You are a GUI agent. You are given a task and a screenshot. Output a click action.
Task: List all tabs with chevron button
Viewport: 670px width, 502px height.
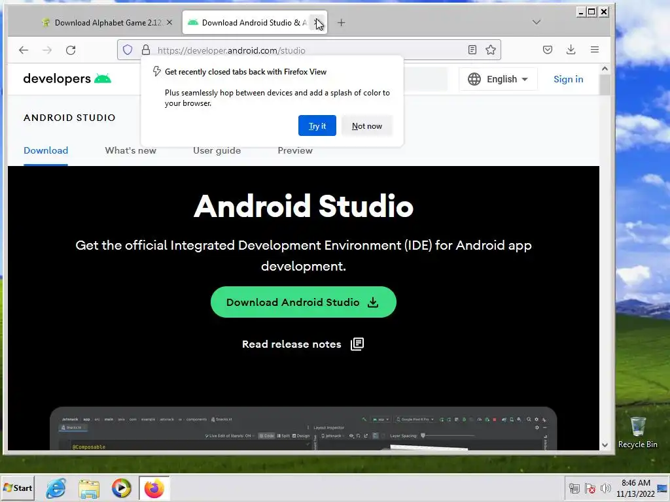click(537, 22)
